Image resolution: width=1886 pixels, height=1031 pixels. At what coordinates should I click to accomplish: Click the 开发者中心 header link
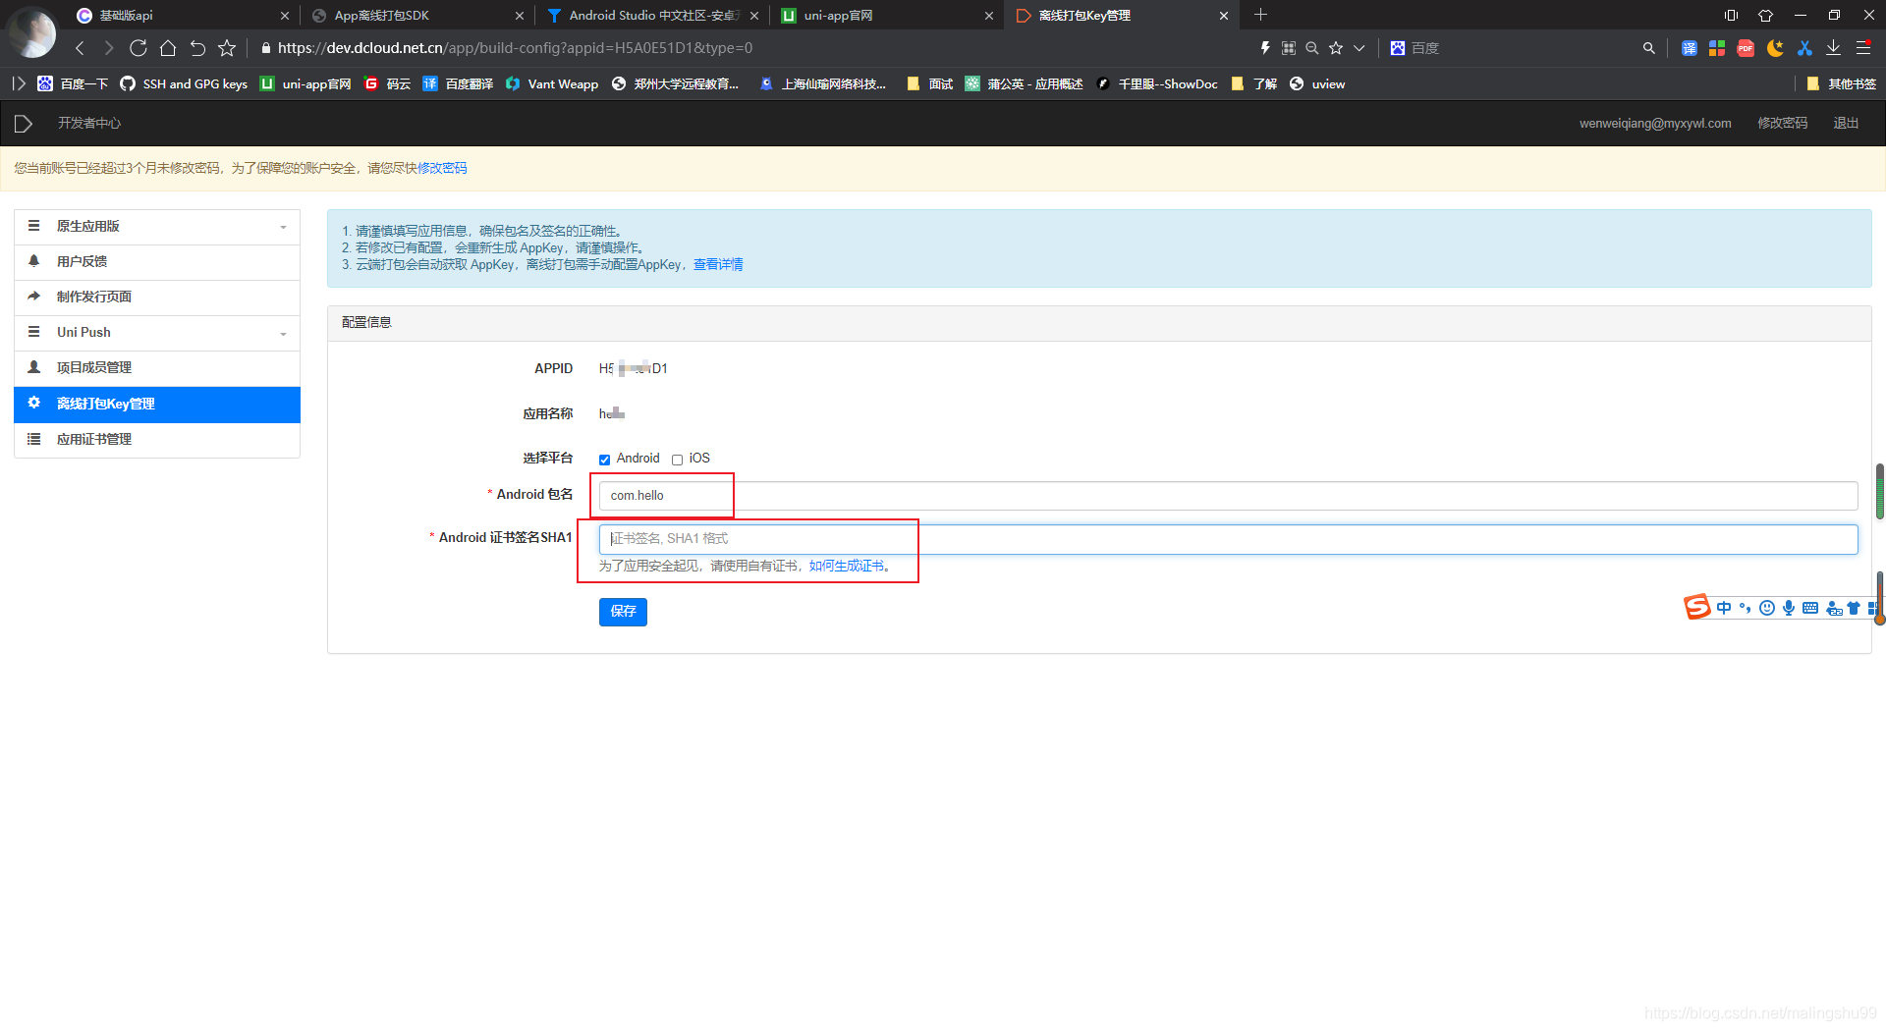point(89,124)
